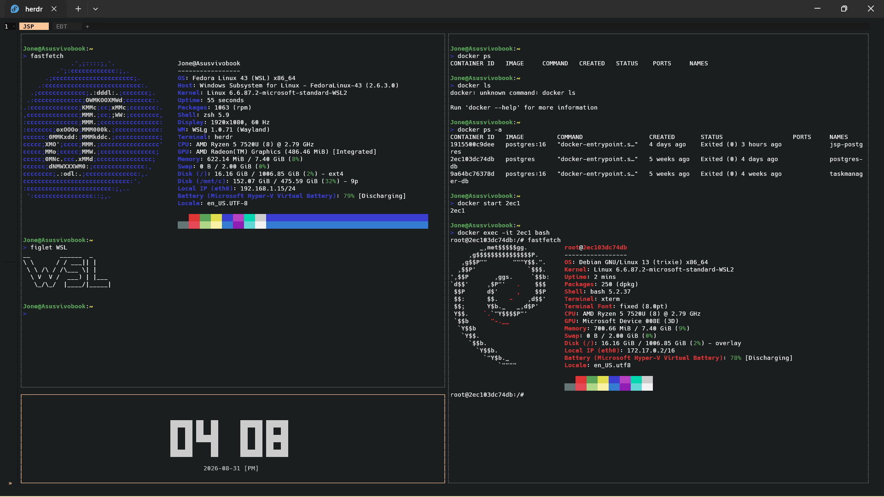Add a new workspace with plus

[x=87, y=26]
